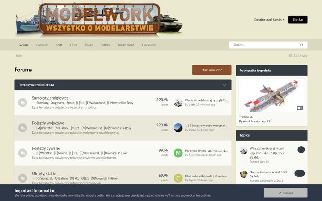
Task: Click the Home breadcrumb link
Action: 18,56
